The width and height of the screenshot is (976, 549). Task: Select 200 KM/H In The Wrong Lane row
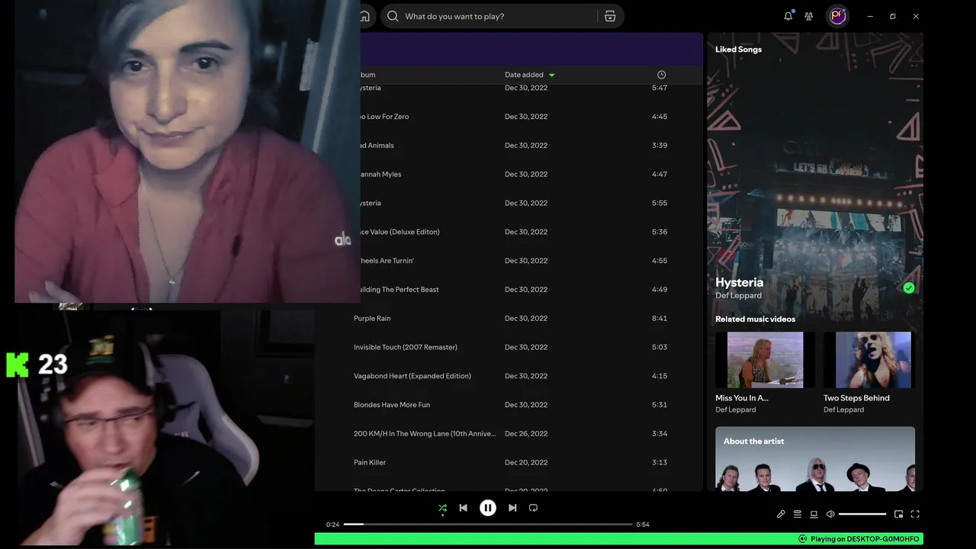pyautogui.click(x=509, y=433)
